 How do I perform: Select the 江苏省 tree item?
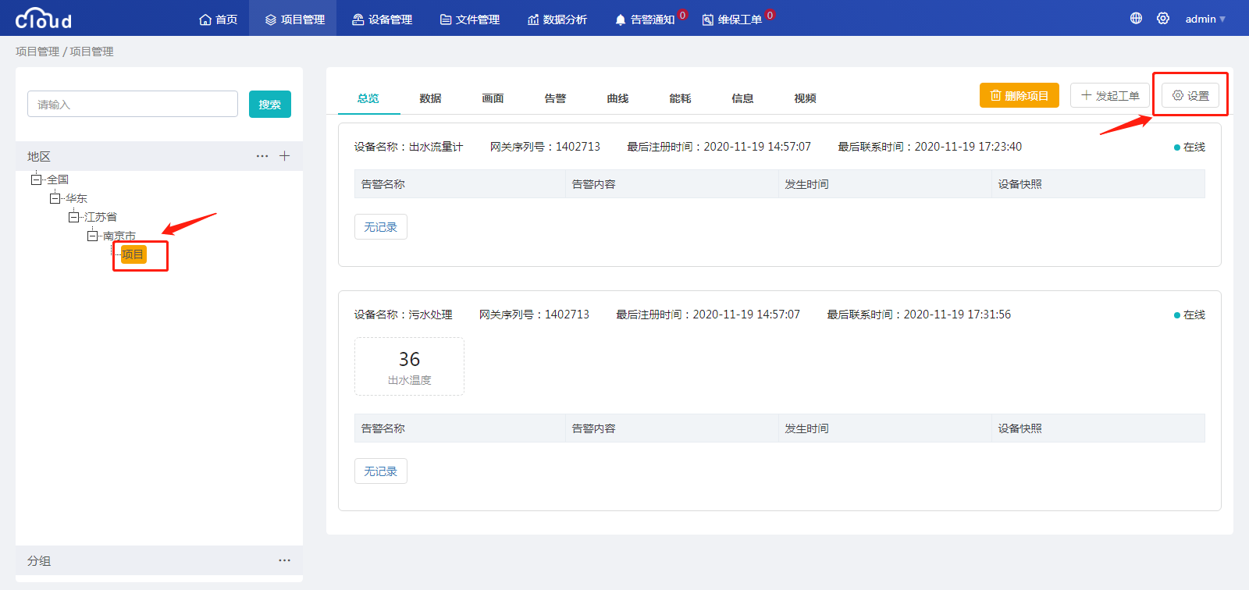click(101, 217)
